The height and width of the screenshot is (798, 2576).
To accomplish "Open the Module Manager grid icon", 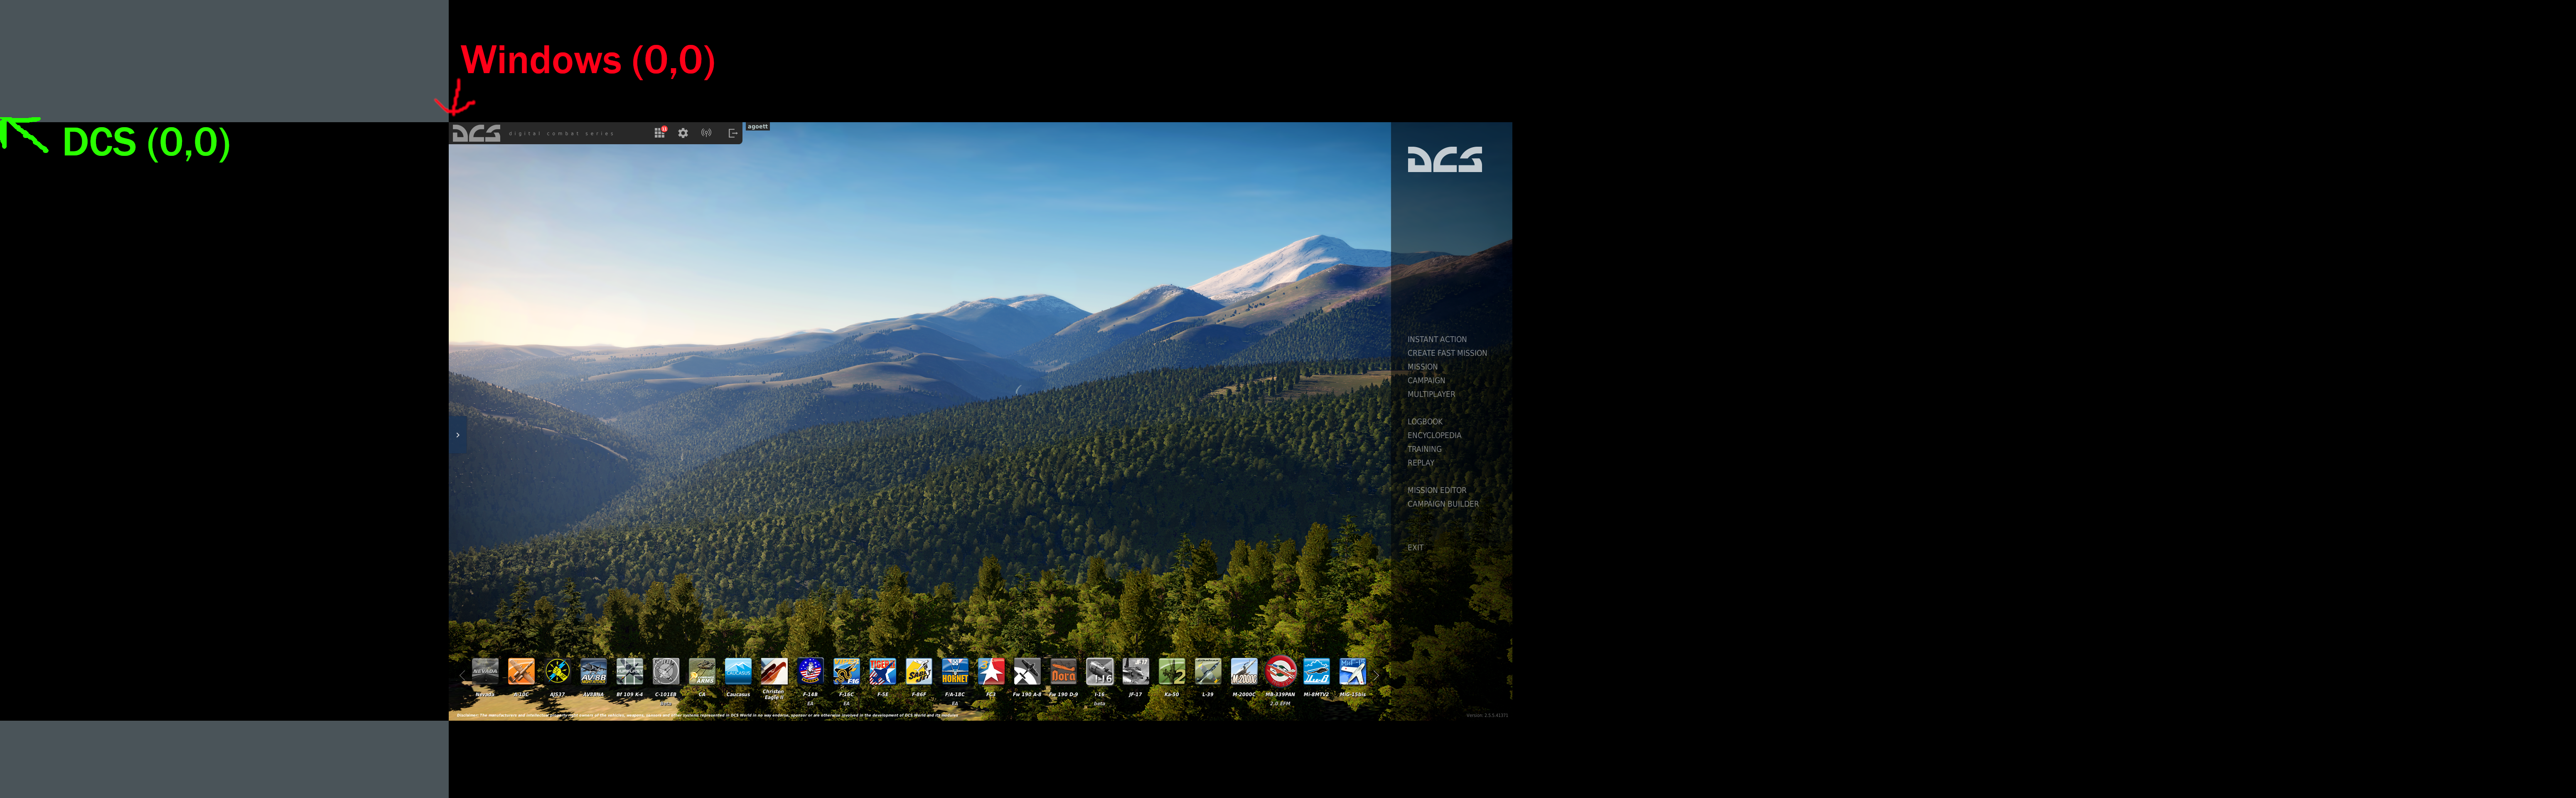I will click(659, 133).
